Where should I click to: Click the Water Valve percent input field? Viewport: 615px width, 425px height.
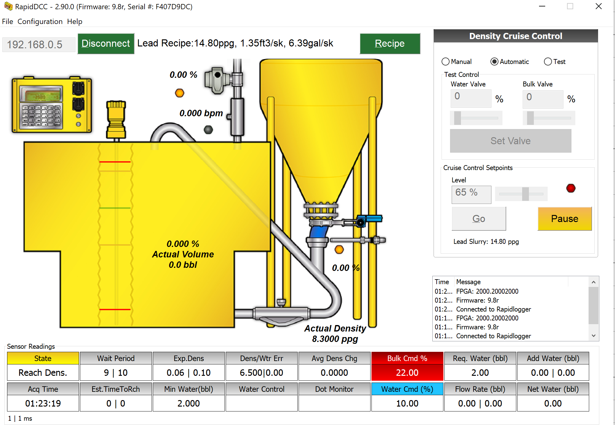pos(471,98)
